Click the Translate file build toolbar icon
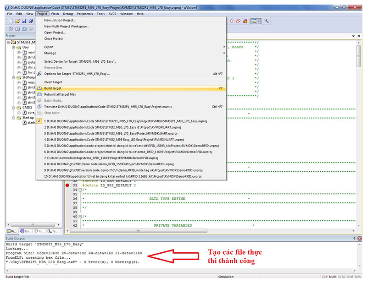The image size is (367, 283). coord(10,29)
